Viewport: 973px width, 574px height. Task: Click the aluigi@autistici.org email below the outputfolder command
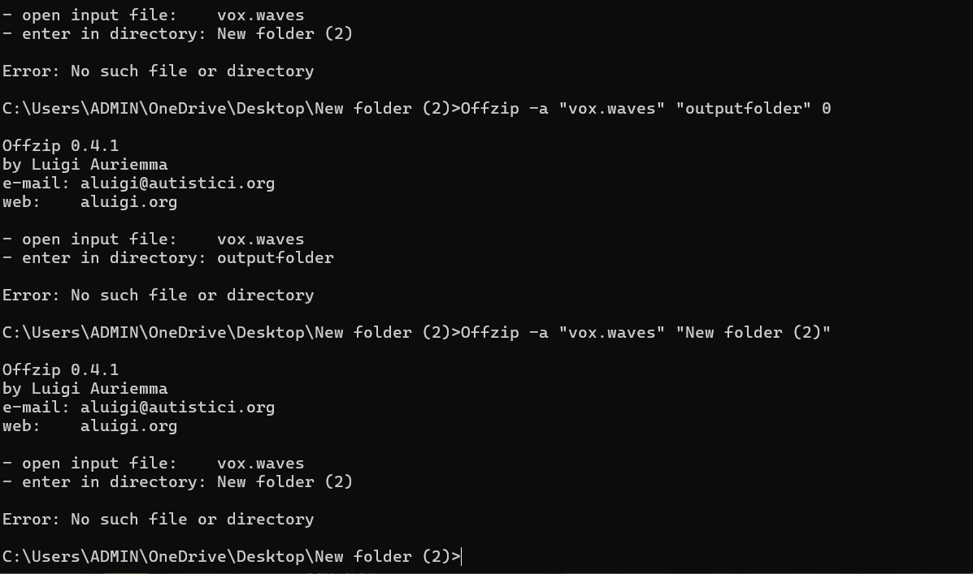click(x=177, y=183)
